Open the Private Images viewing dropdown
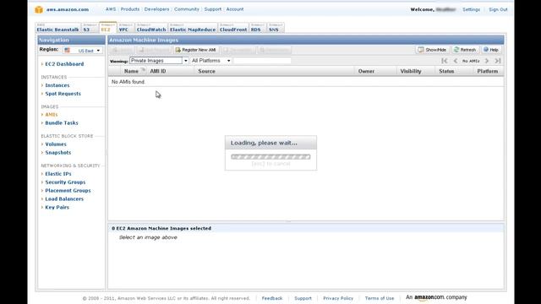The image size is (541, 304). click(x=159, y=61)
